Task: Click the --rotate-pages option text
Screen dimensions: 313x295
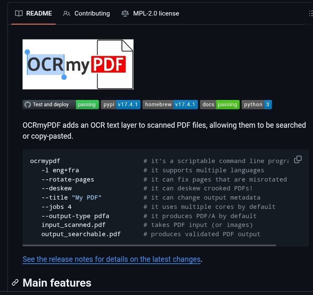Action: click(x=68, y=179)
